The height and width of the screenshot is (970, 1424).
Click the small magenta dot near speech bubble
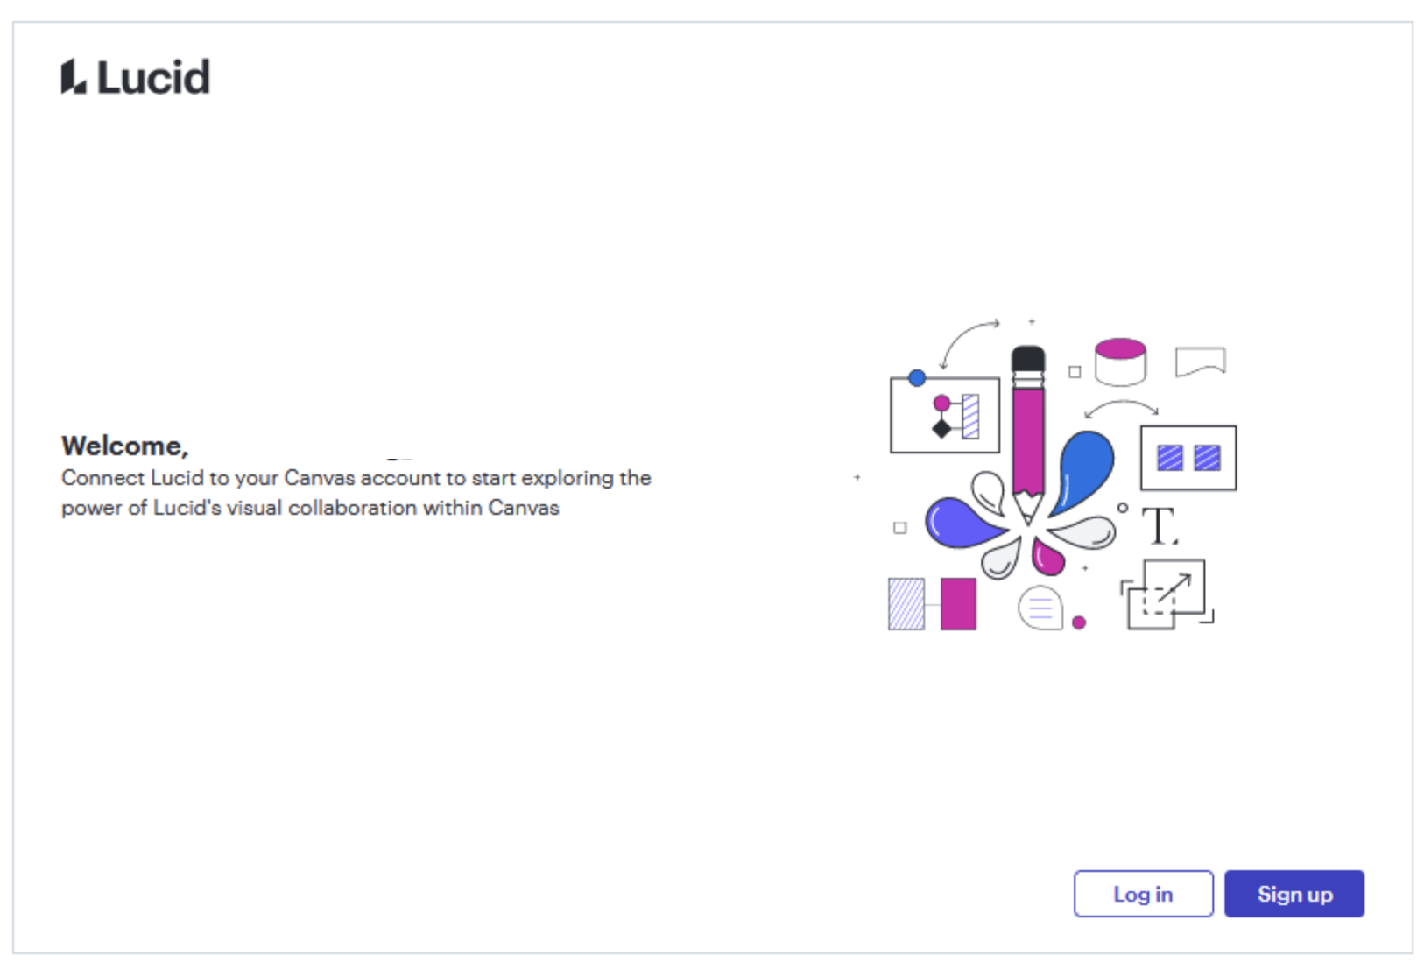point(1079,622)
